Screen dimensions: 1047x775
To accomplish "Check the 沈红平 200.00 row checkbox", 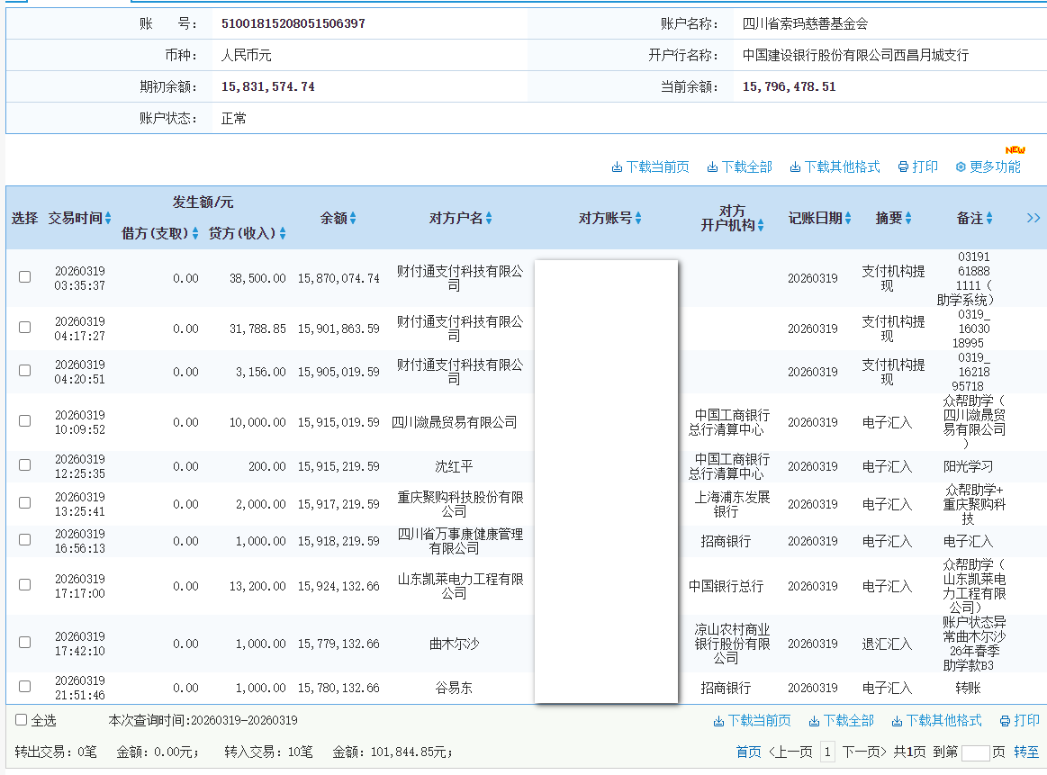I will click(23, 467).
